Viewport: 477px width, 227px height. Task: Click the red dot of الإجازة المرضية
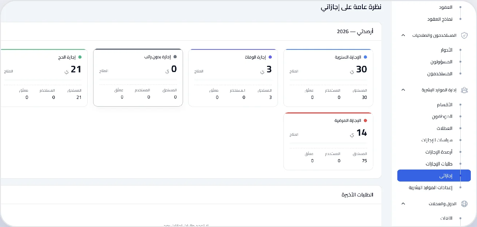[x=365, y=120]
